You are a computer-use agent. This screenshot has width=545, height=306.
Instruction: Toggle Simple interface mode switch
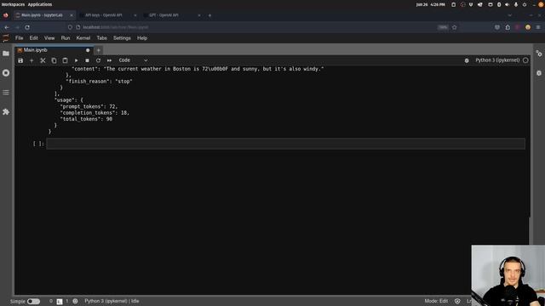click(33, 301)
